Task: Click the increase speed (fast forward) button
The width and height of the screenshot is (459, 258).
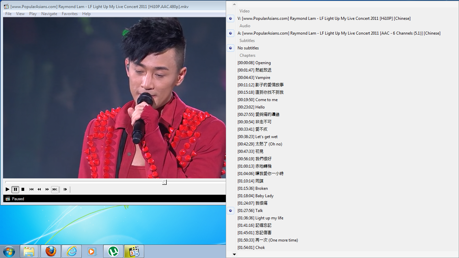Action: pos(47,189)
